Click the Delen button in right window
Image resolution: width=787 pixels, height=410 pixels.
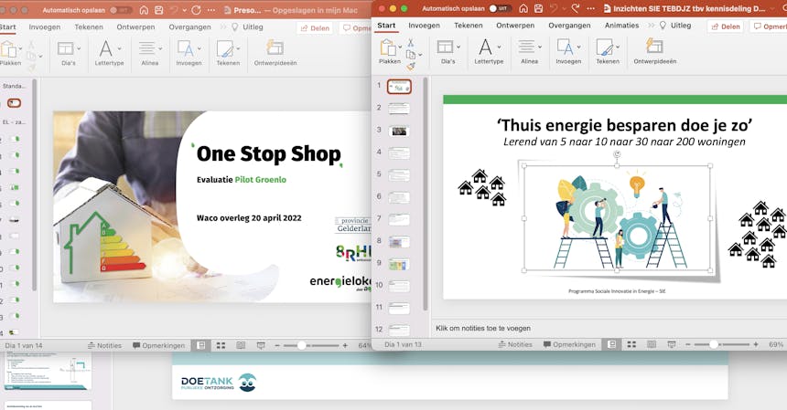point(725,26)
